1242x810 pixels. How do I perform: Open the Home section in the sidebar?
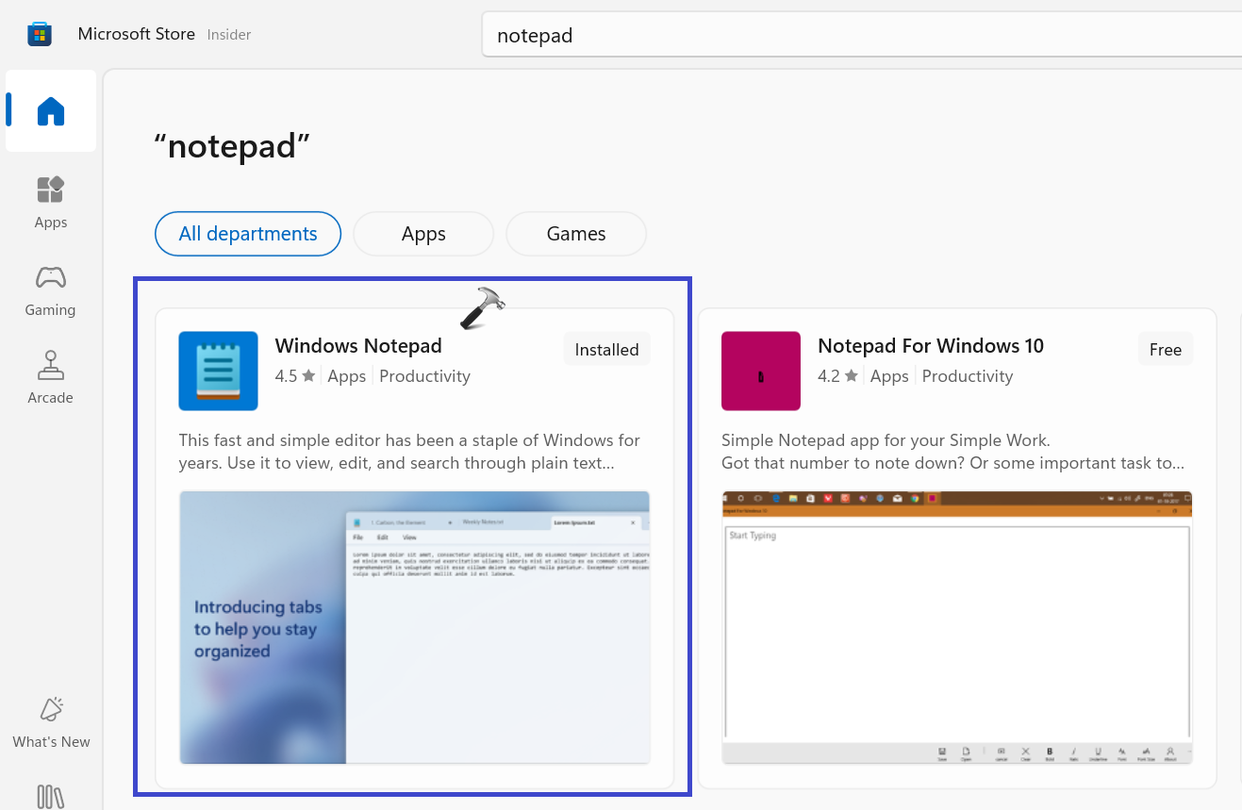coord(50,110)
